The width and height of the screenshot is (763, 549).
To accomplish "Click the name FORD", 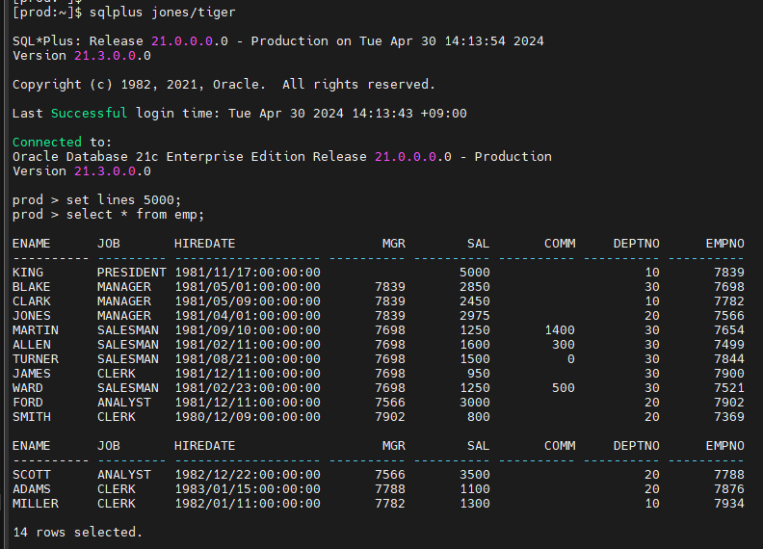I will click(x=28, y=403).
